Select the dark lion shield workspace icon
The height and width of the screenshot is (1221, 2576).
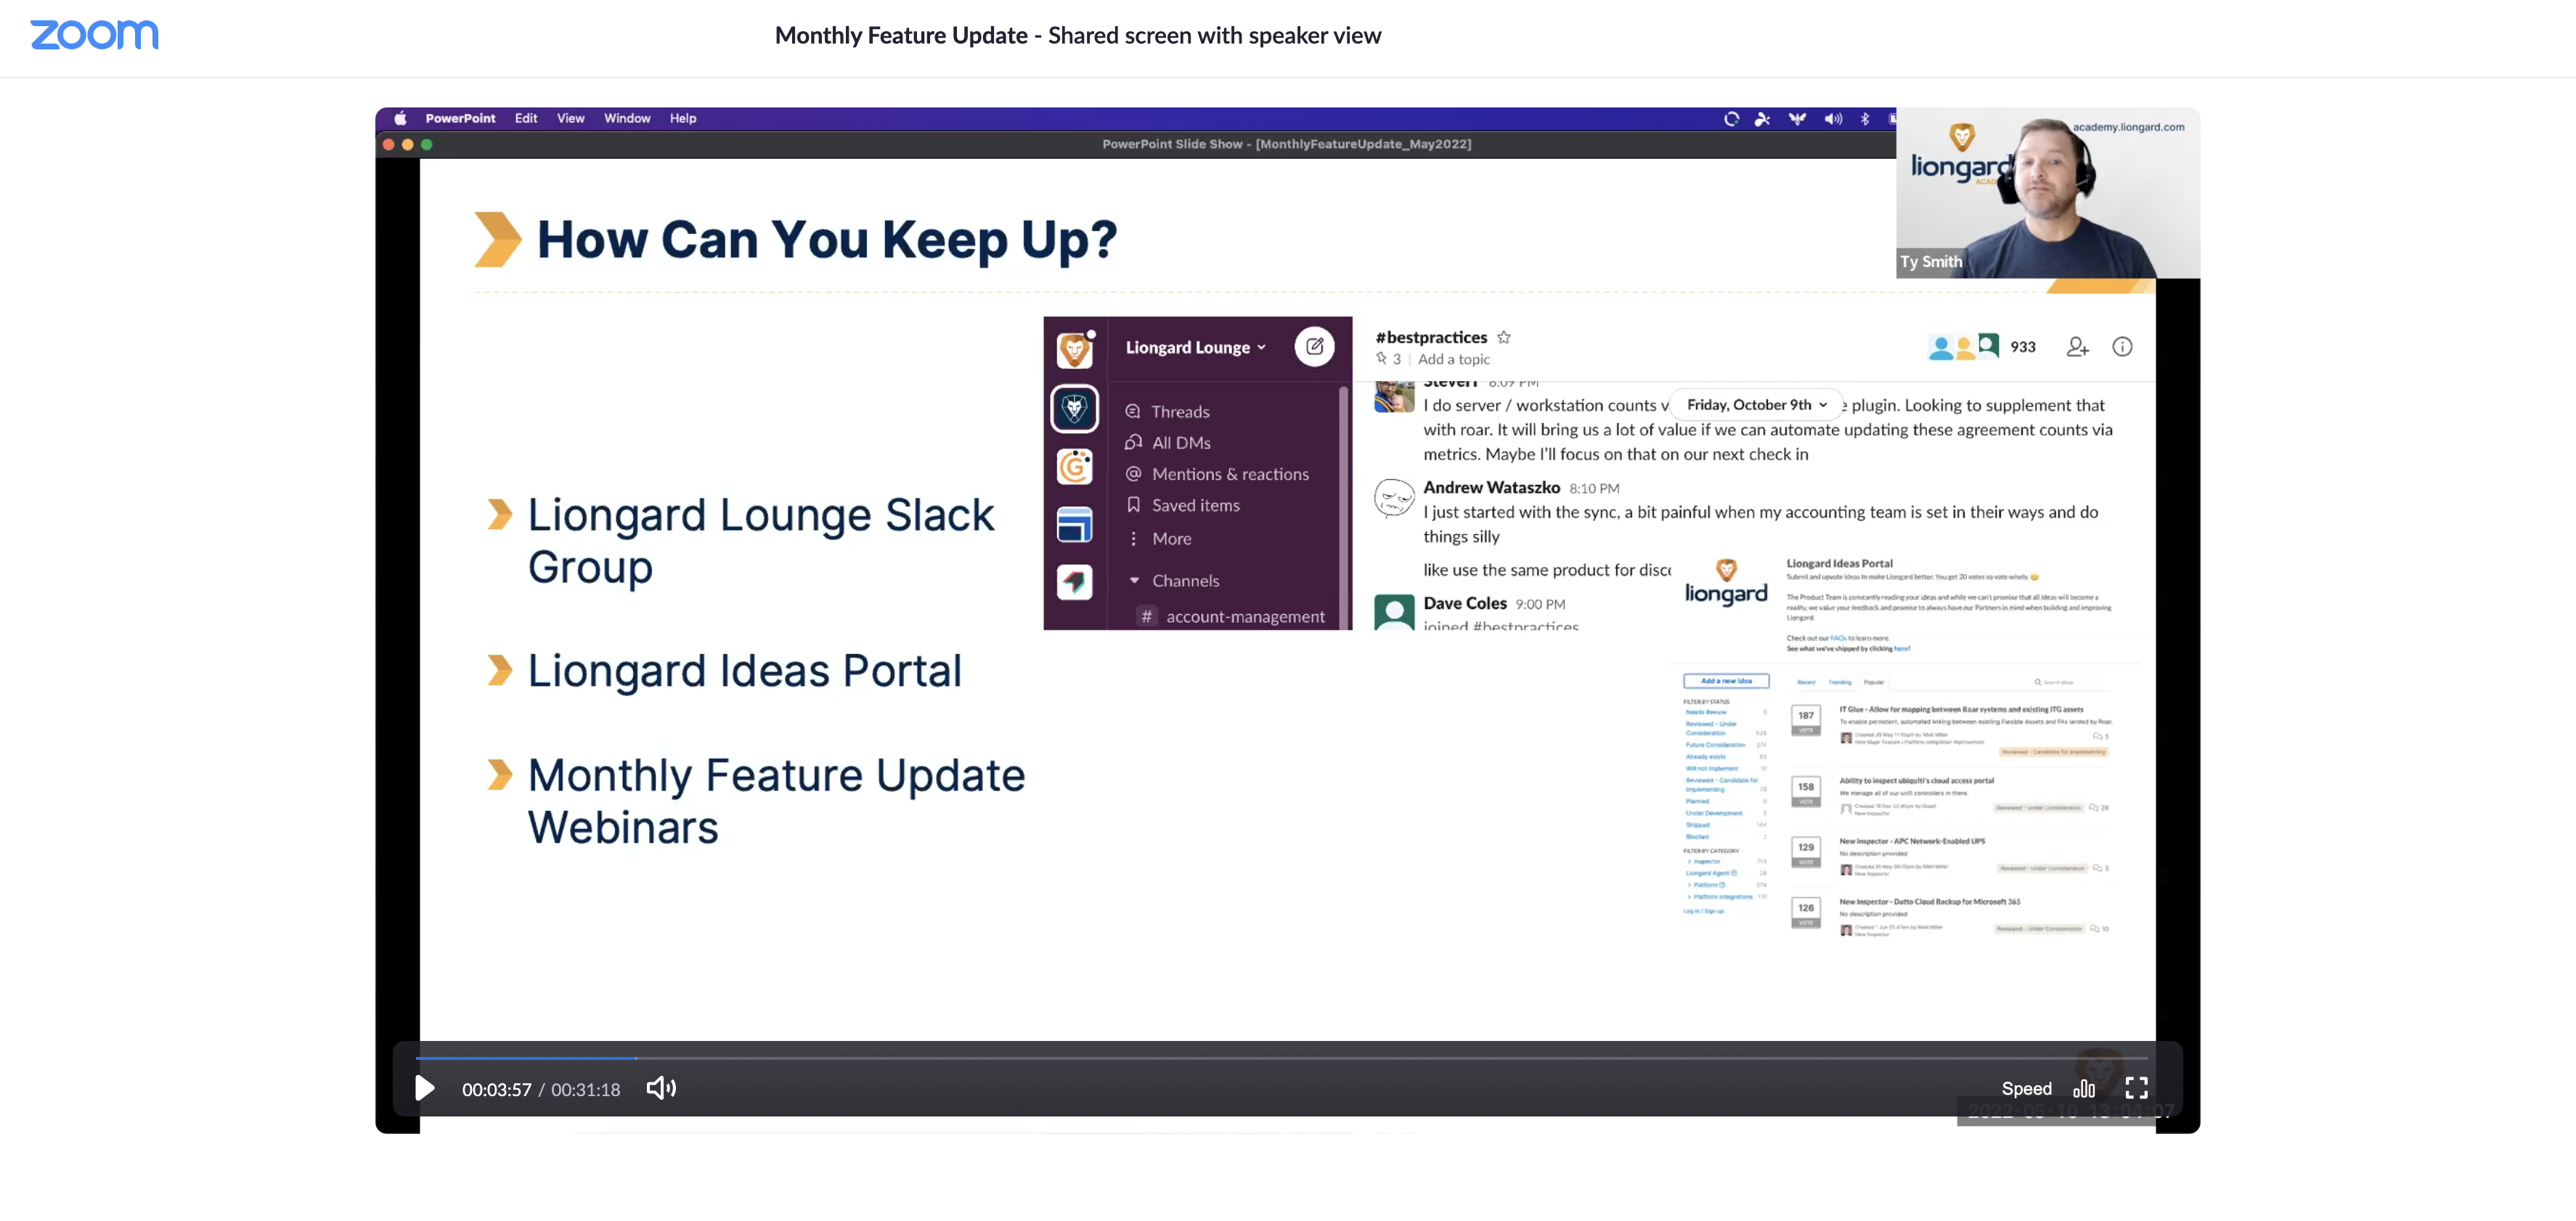click(1075, 408)
